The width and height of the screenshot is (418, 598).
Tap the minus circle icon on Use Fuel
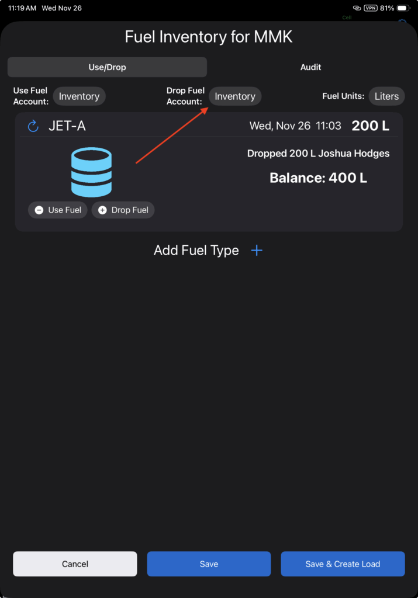coord(39,210)
